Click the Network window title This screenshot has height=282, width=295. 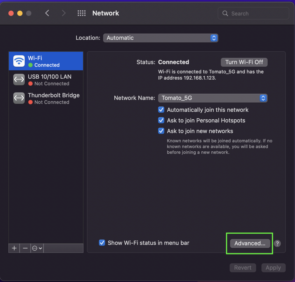[105, 13]
